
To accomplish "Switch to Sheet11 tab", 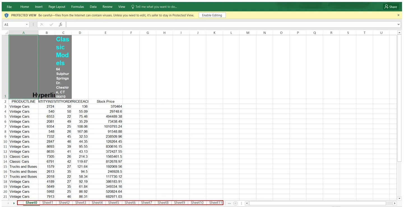I will (x=215, y=203).
